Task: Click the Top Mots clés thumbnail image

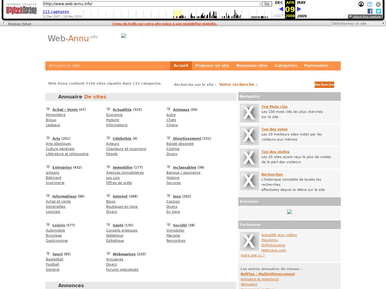Action: 249,113
